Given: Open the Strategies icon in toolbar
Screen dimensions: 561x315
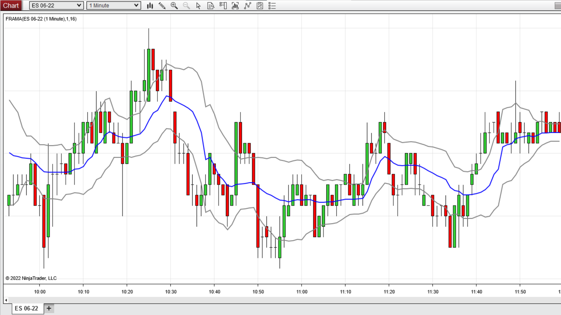Looking at the screenshot, I should tap(260, 6).
